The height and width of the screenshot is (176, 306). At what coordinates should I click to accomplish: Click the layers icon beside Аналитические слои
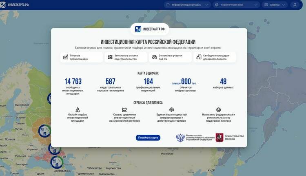pyautogui.click(x=217, y=4)
